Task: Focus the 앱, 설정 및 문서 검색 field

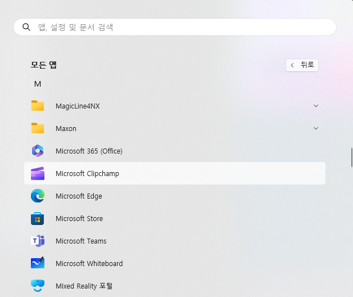Action: coord(175,27)
